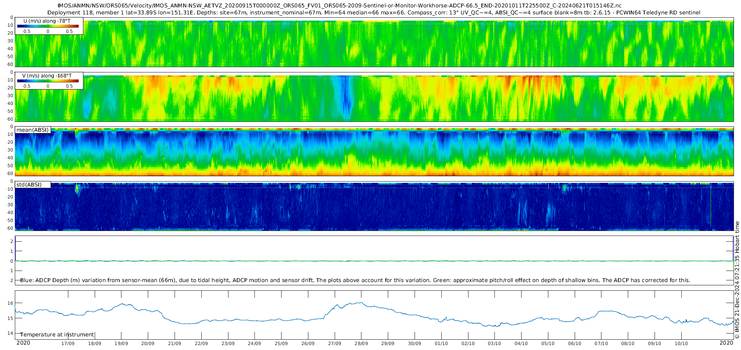This screenshot has height=350, width=741.
Task: Click the left 2020 year label
Action: point(23,343)
